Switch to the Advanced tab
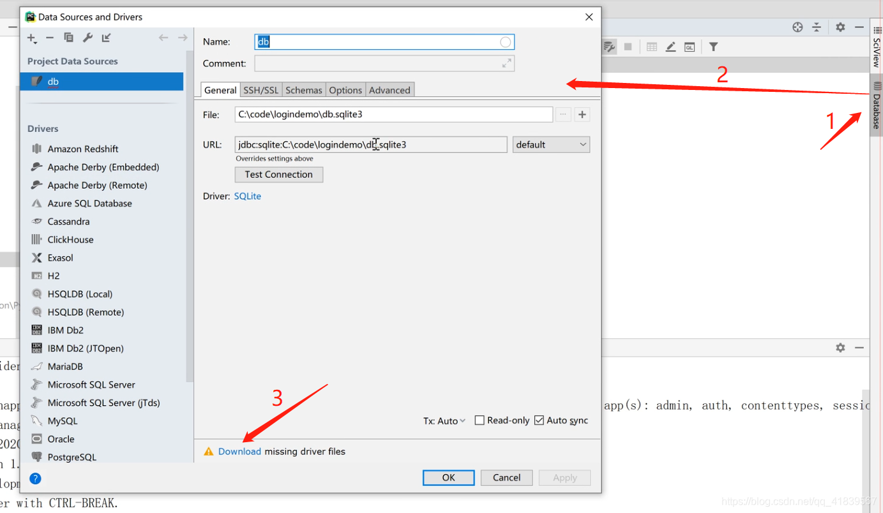The width and height of the screenshot is (883, 513). click(389, 90)
